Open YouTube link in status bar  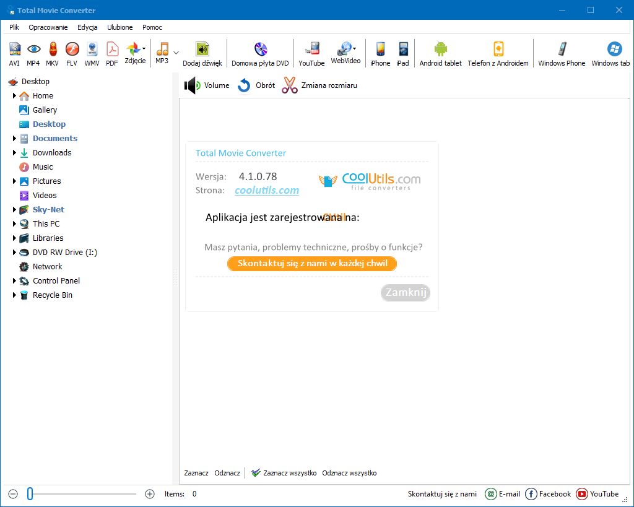597,493
